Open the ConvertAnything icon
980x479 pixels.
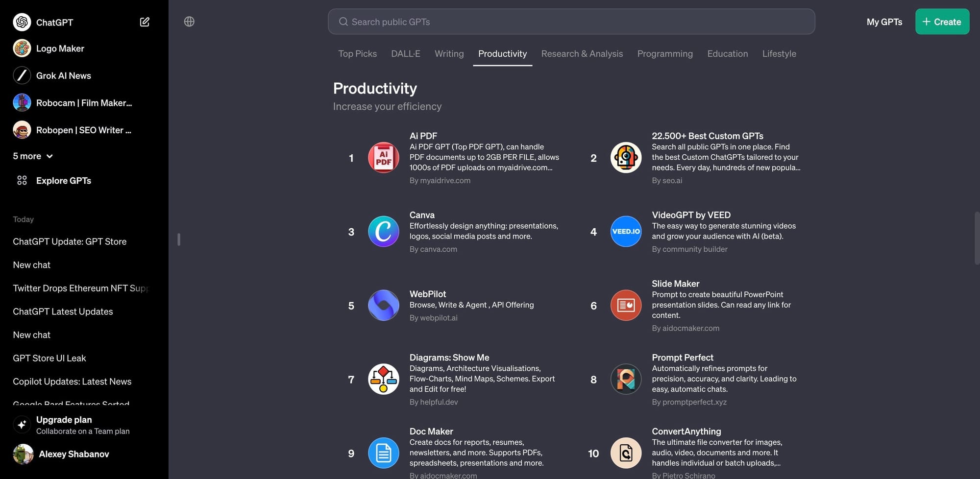[626, 453]
